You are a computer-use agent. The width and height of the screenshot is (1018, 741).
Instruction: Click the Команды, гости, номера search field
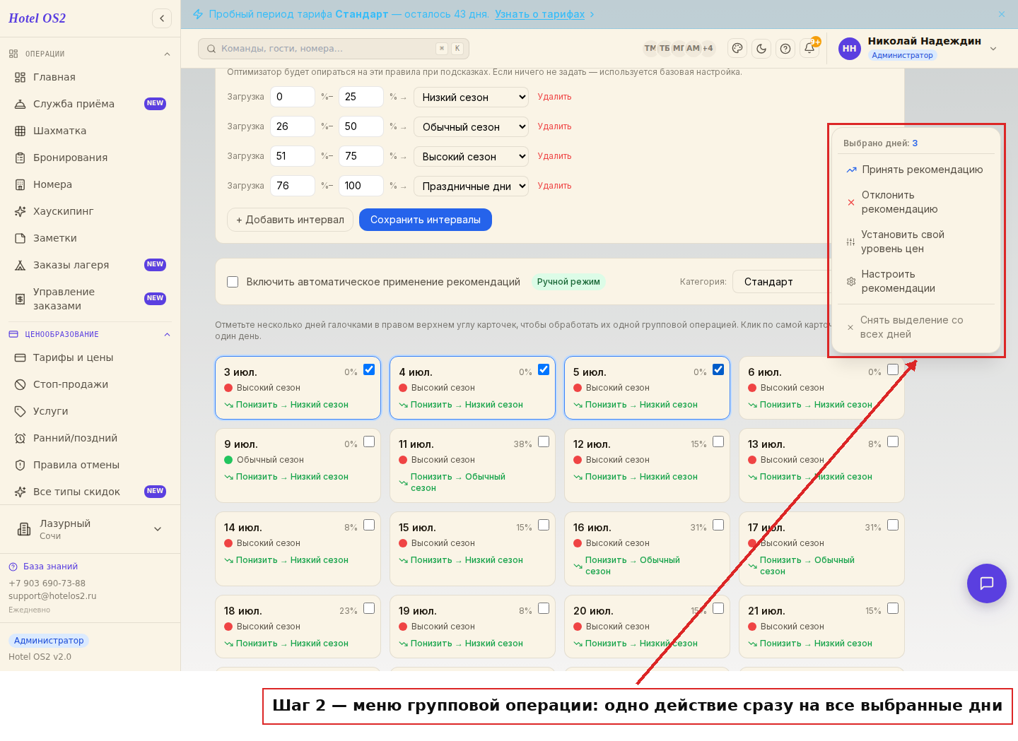click(334, 49)
